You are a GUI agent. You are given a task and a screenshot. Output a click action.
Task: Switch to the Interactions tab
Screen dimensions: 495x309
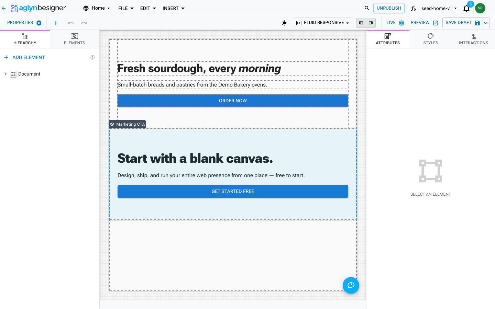[473, 39]
